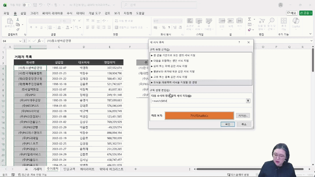Open the Page Layout ribbon tab
315x177 pixels.
(52, 13)
